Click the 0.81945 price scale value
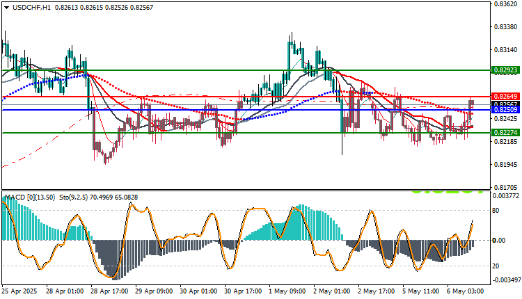Viewport: 522px width, 299px height. (x=506, y=165)
